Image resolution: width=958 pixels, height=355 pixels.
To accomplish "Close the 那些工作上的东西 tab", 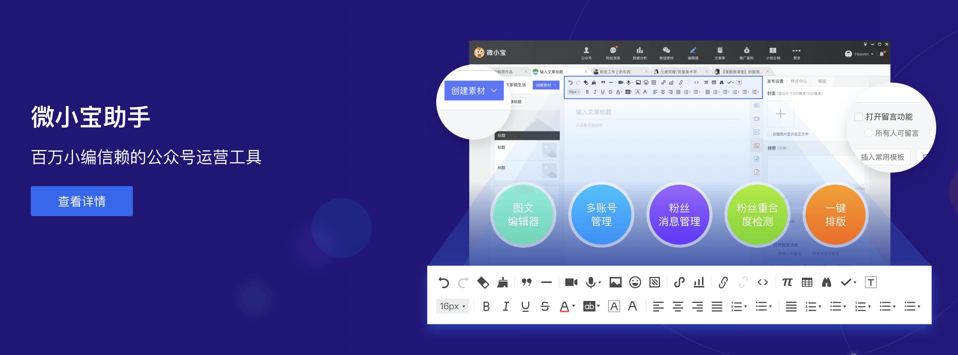I will (x=646, y=72).
